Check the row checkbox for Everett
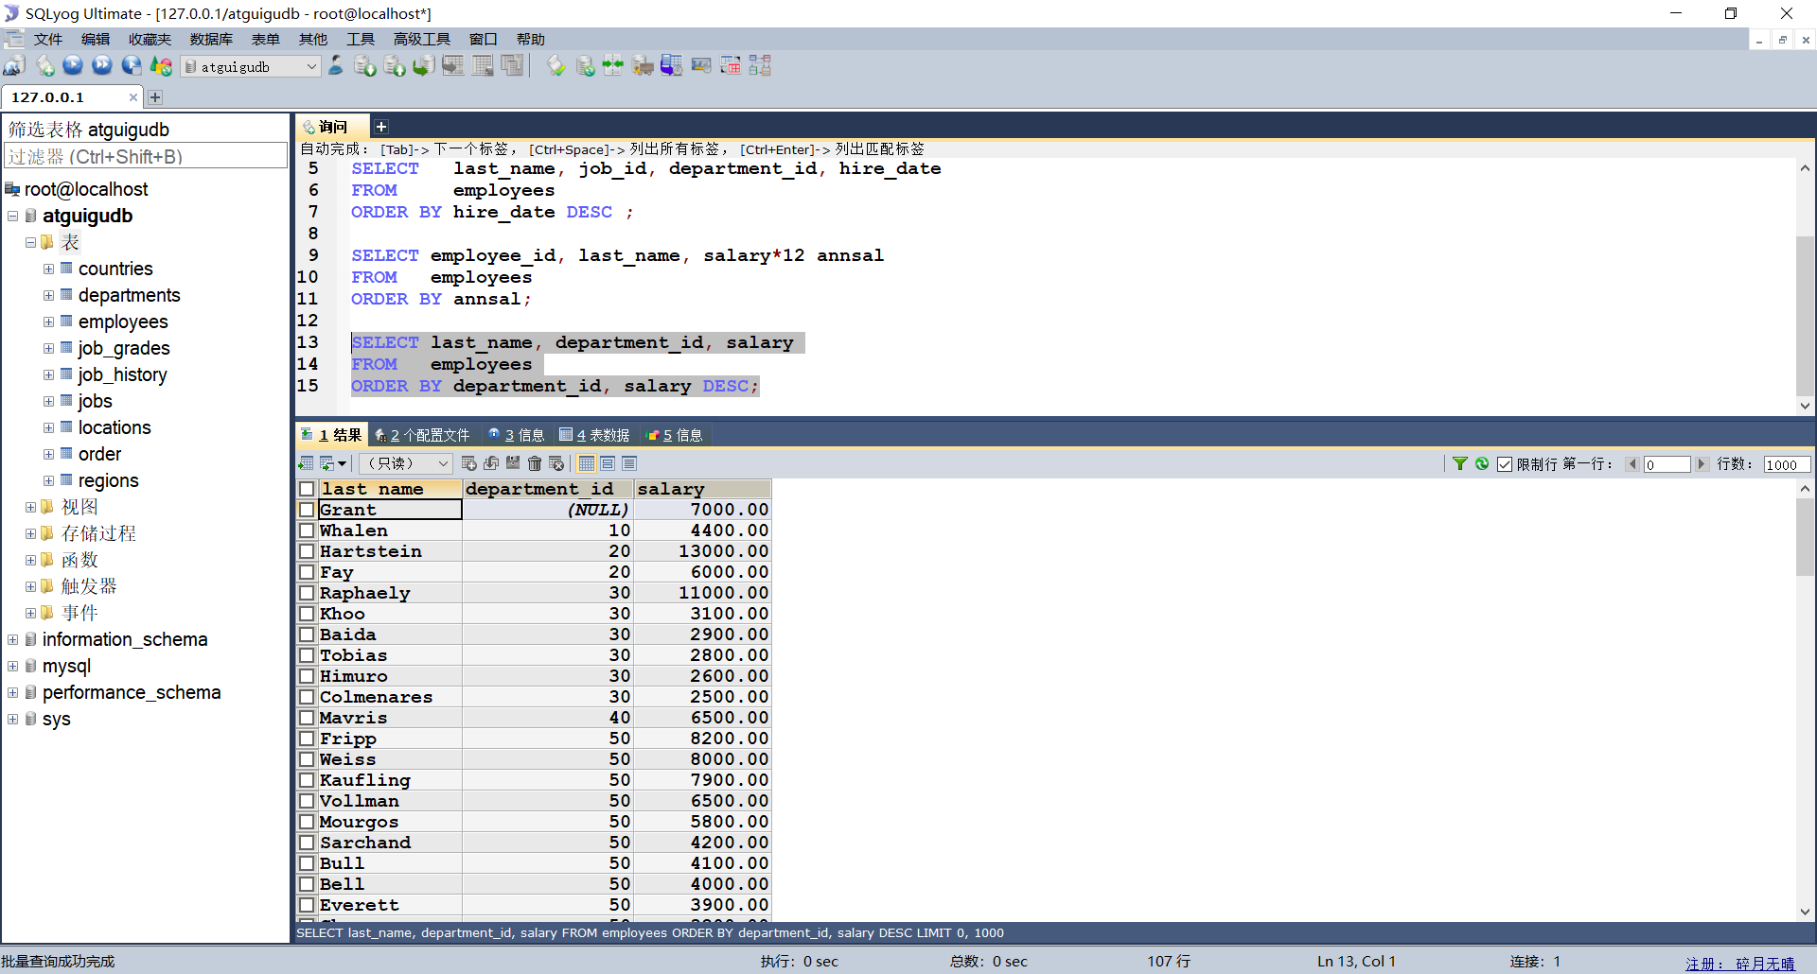This screenshot has height=974, width=1817. point(307,905)
